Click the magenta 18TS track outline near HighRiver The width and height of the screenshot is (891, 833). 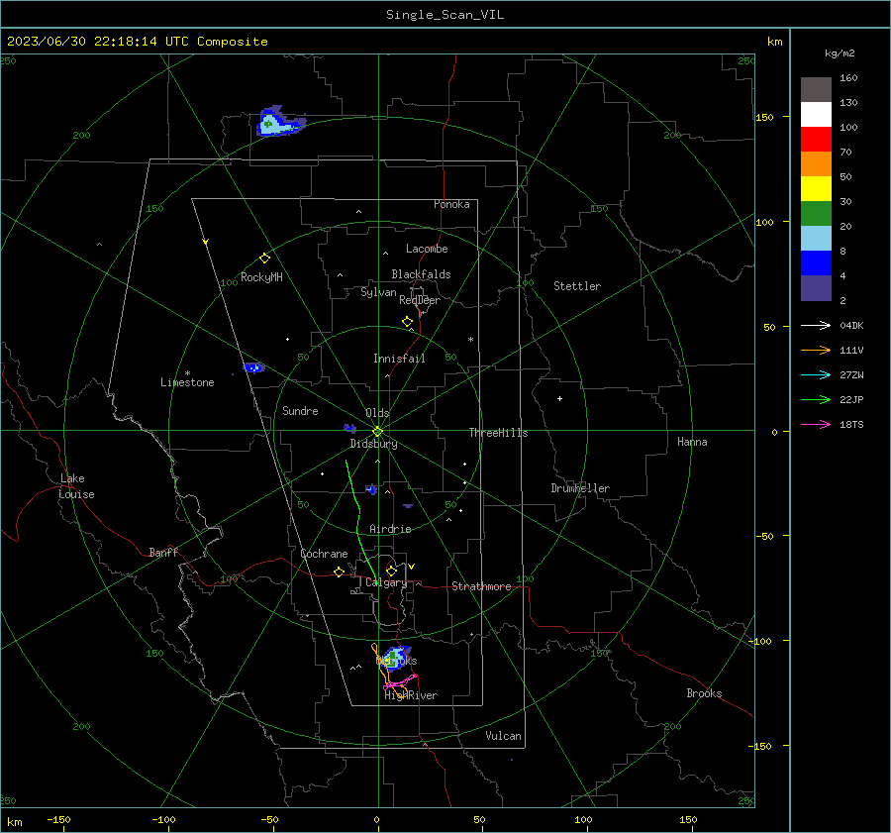[400, 681]
